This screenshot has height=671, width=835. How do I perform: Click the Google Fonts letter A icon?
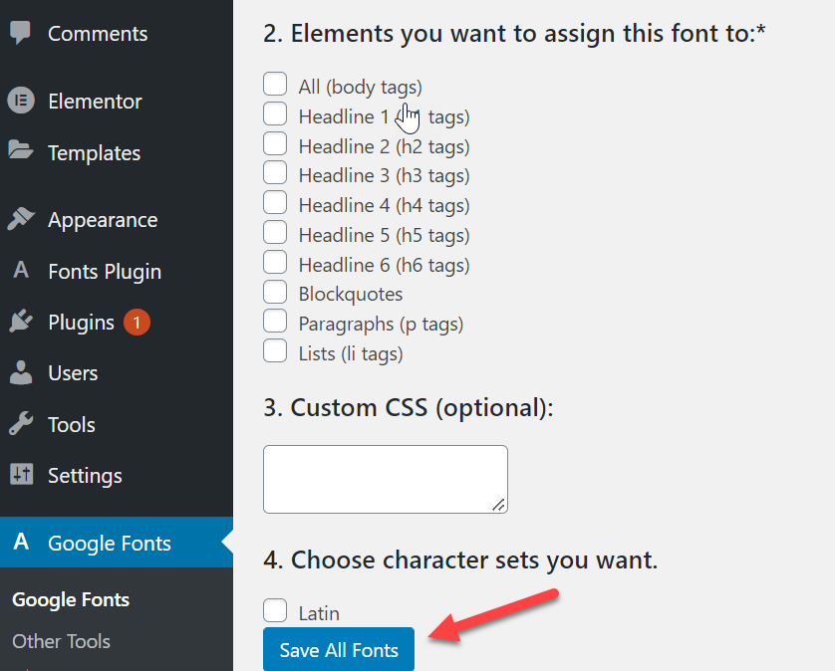tap(21, 542)
